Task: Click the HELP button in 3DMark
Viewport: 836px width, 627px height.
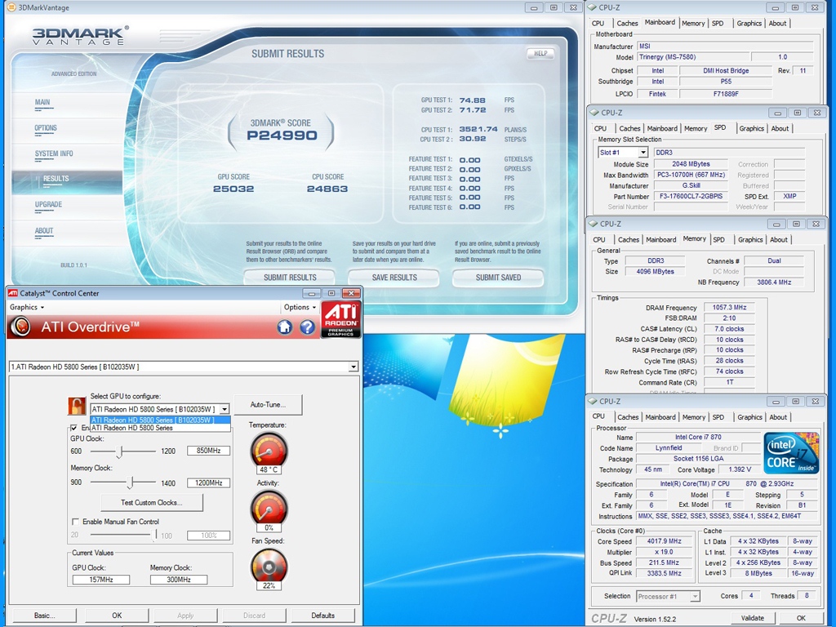Action: tap(540, 53)
